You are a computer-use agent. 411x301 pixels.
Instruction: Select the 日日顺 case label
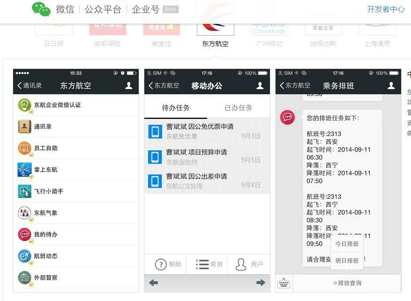(x=54, y=44)
